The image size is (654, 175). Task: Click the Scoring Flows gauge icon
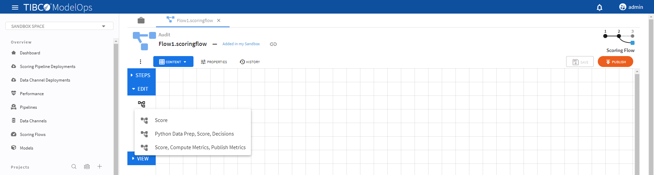14,134
